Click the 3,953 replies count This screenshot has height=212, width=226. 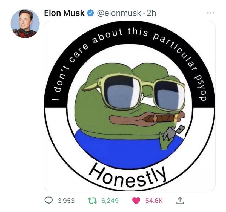click(x=66, y=201)
